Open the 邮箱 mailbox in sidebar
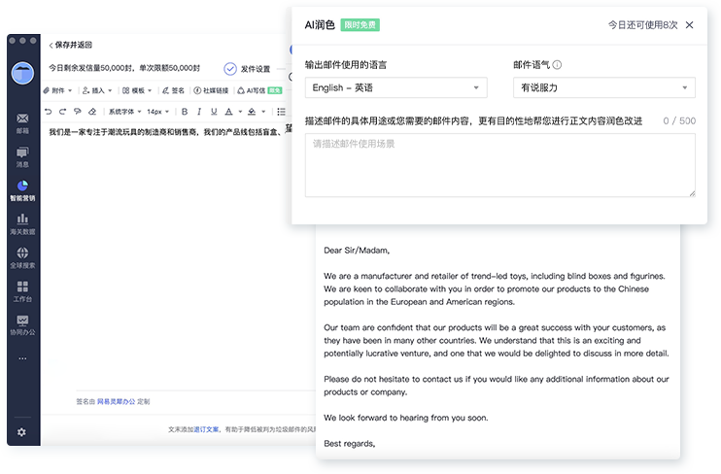Image resolution: width=721 pixels, height=474 pixels. point(22,121)
